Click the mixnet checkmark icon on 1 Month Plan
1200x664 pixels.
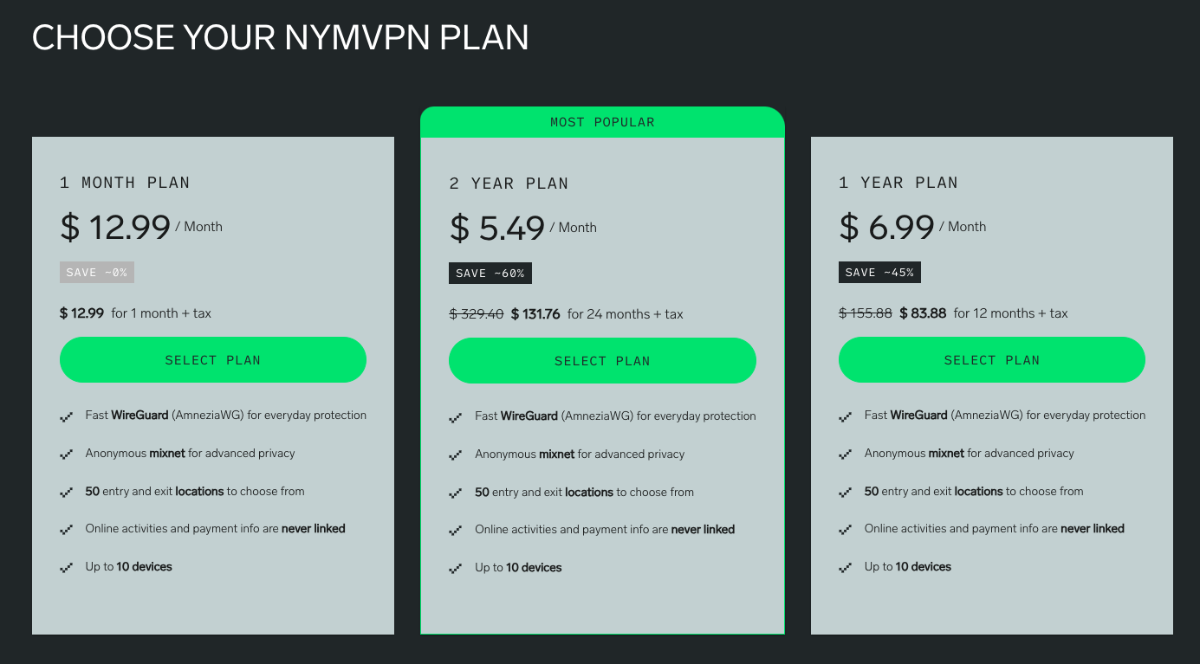[68, 454]
